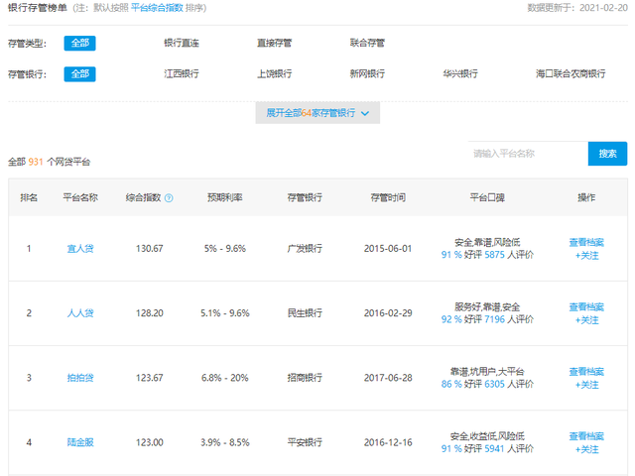Select data update date 2021-02-20
The image size is (635, 476).
603,8
